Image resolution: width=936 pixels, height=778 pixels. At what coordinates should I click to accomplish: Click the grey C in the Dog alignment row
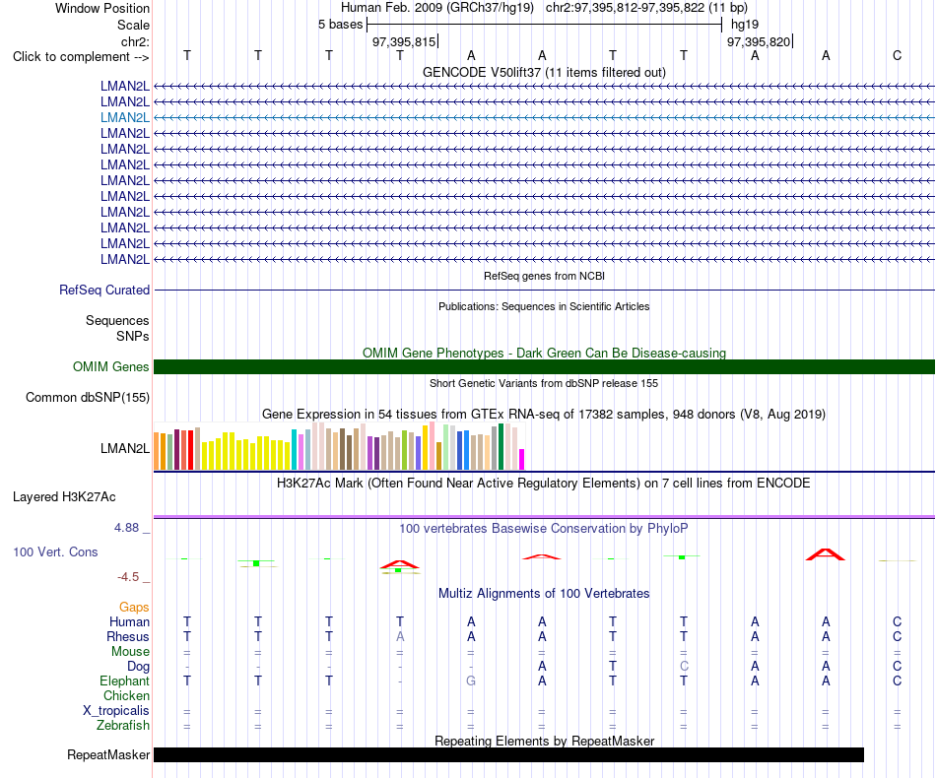[684, 667]
